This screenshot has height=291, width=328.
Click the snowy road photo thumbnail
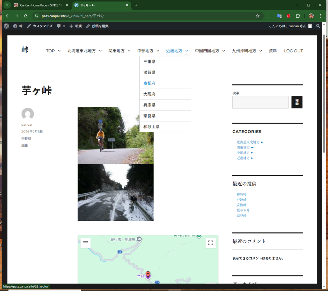pos(115,193)
